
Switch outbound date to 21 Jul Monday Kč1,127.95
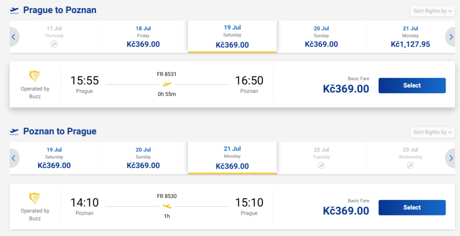click(410, 36)
